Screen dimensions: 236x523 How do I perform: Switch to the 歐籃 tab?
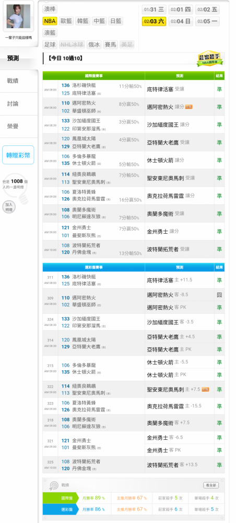[66, 21]
